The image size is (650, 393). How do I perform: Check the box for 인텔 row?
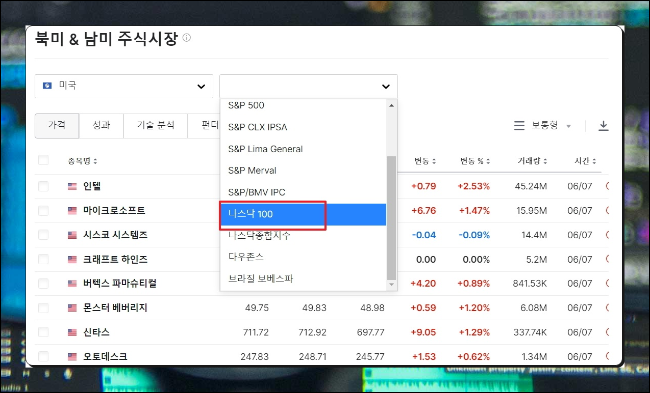[43, 186]
